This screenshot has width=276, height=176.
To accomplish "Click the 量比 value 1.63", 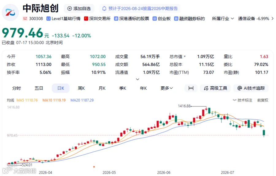I will [264, 57].
